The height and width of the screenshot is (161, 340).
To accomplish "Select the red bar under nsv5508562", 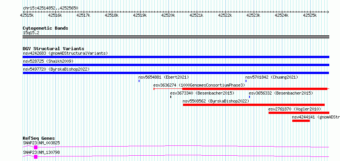I will (254, 105).
